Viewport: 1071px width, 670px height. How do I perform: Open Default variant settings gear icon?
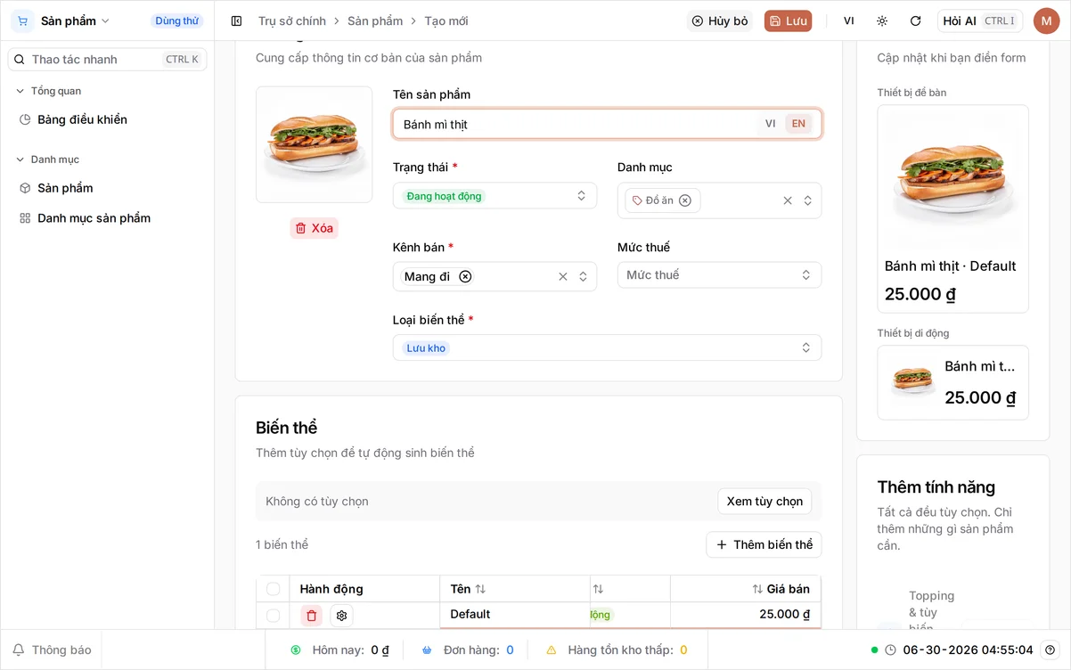point(341,616)
